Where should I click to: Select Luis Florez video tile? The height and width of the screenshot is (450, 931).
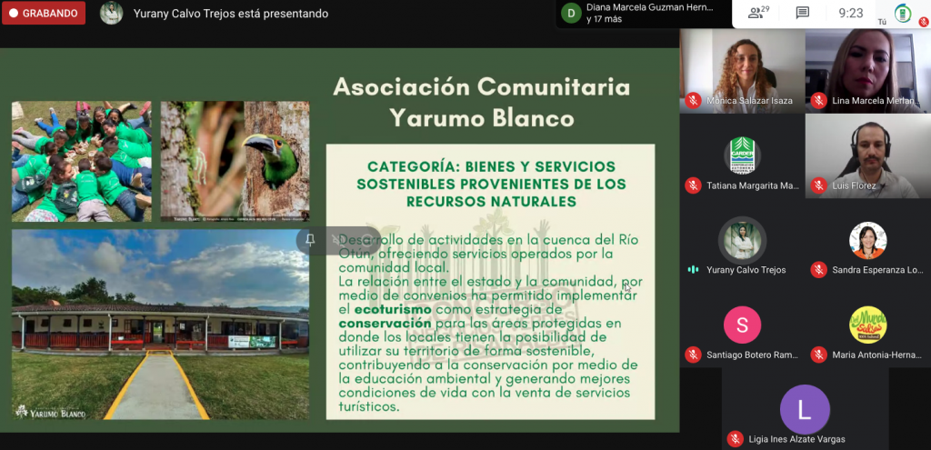tap(868, 155)
